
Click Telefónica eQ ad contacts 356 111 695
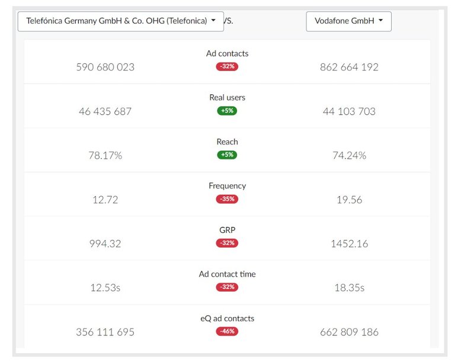point(105,332)
